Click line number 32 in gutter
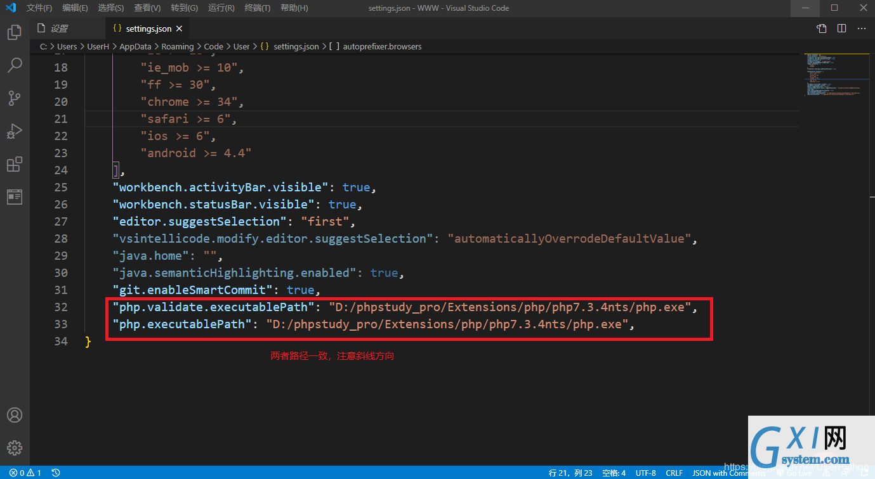 point(61,307)
